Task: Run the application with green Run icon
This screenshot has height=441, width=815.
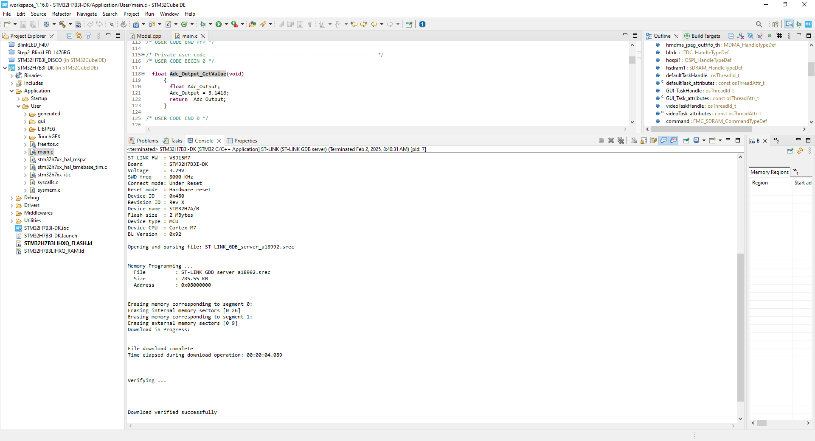Action: click(x=219, y=24)
